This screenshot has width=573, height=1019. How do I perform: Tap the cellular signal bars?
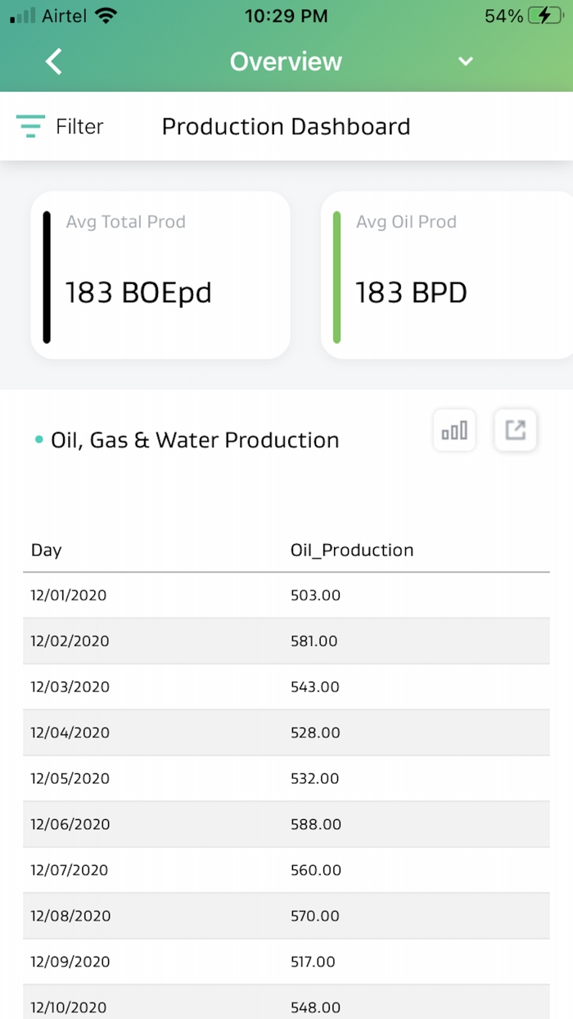click(x=23, y=16)
